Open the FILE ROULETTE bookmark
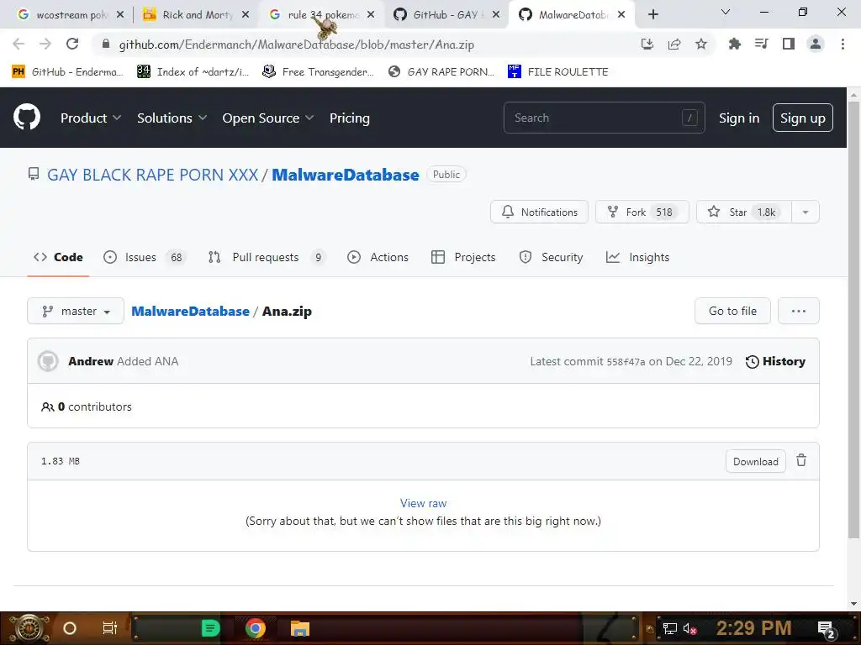The height and width of the screenshot is (645, 861). tap(558, 72)
